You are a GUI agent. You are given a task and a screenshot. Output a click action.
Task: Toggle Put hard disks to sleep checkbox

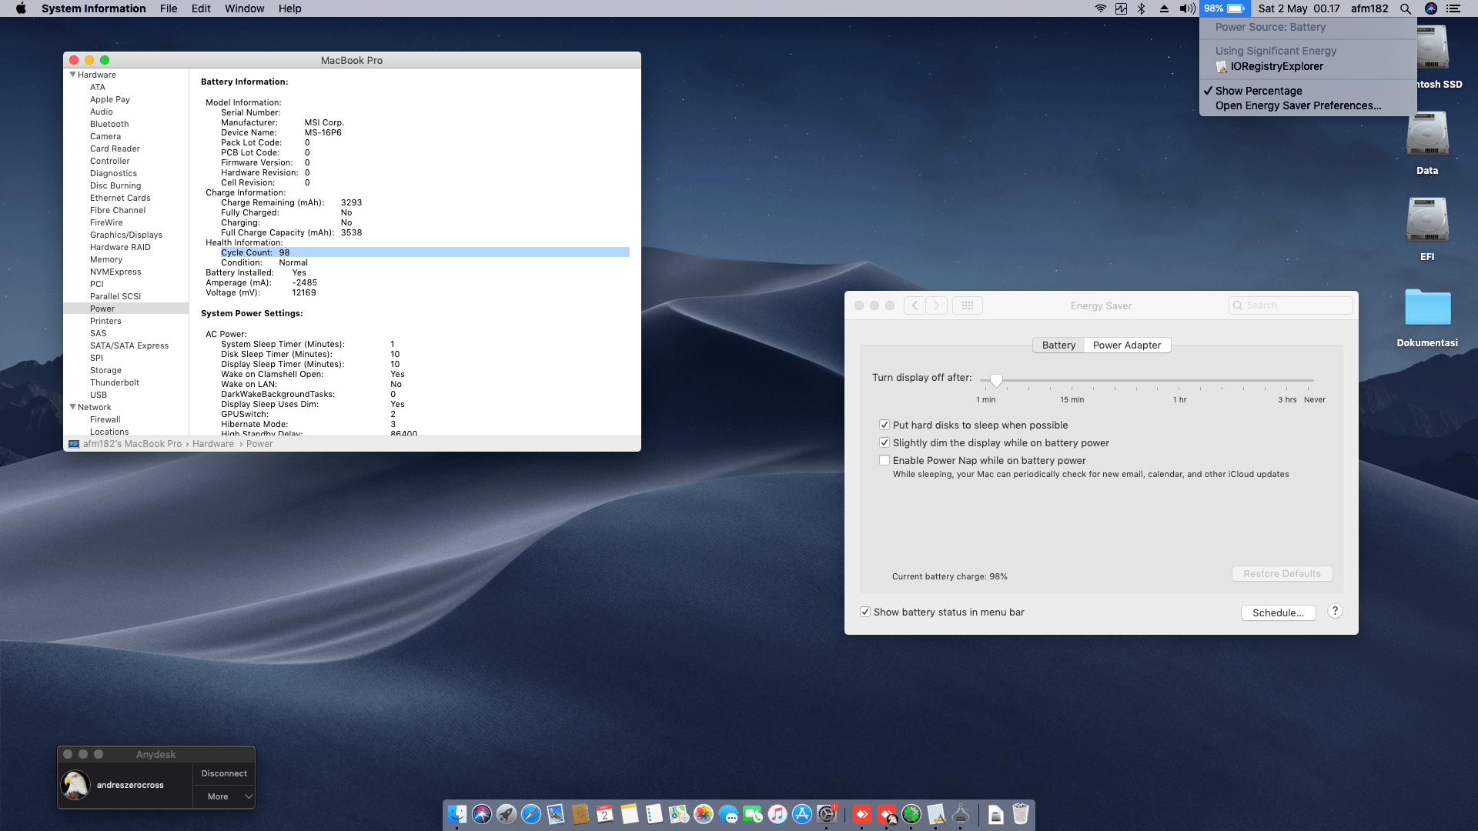[884, 425]
